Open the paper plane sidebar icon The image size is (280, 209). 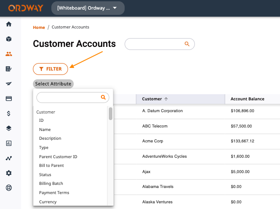(x=9, y=84)
